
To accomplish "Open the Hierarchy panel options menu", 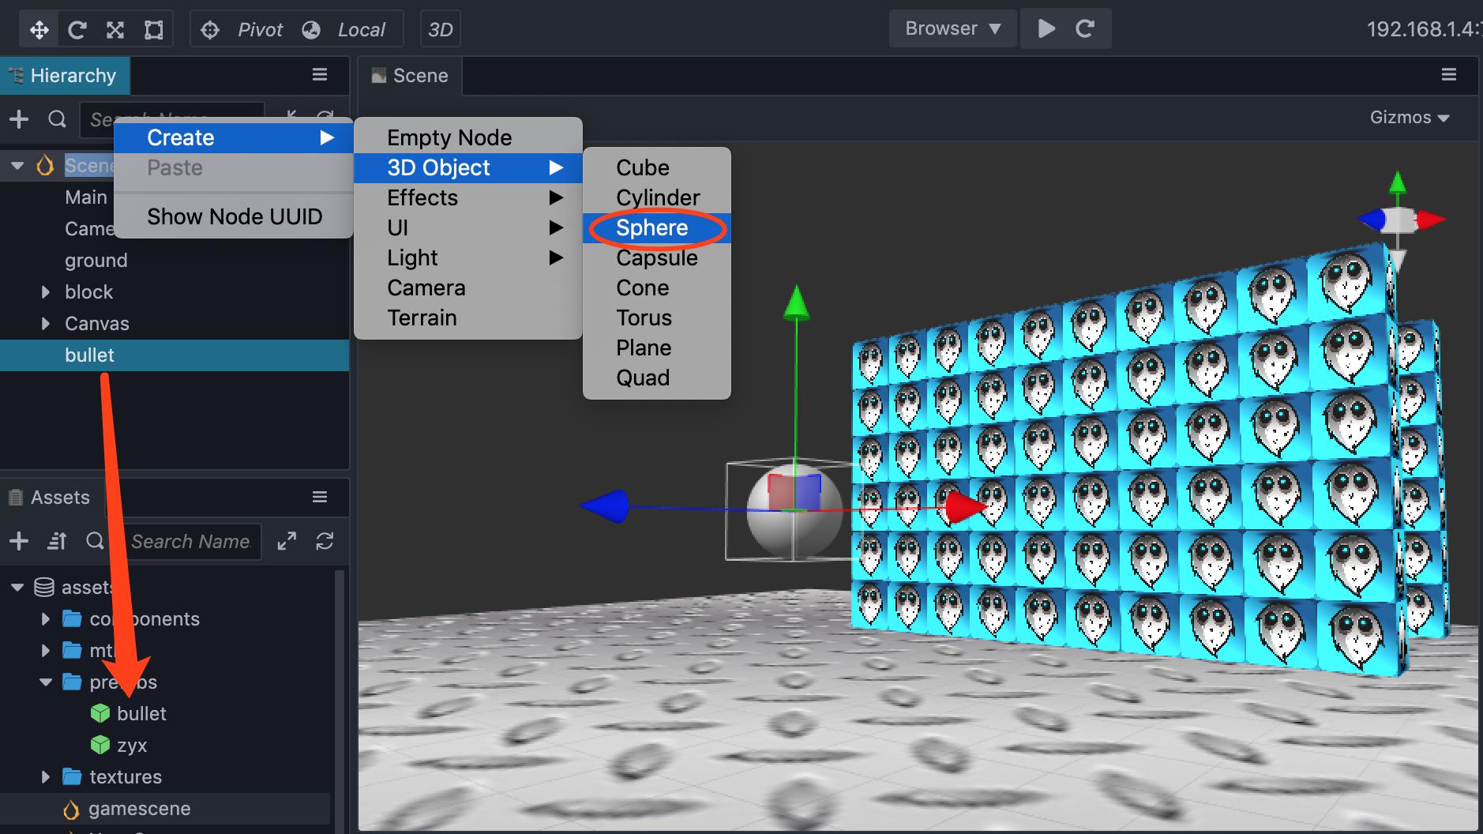I will [x=319, y=73].
